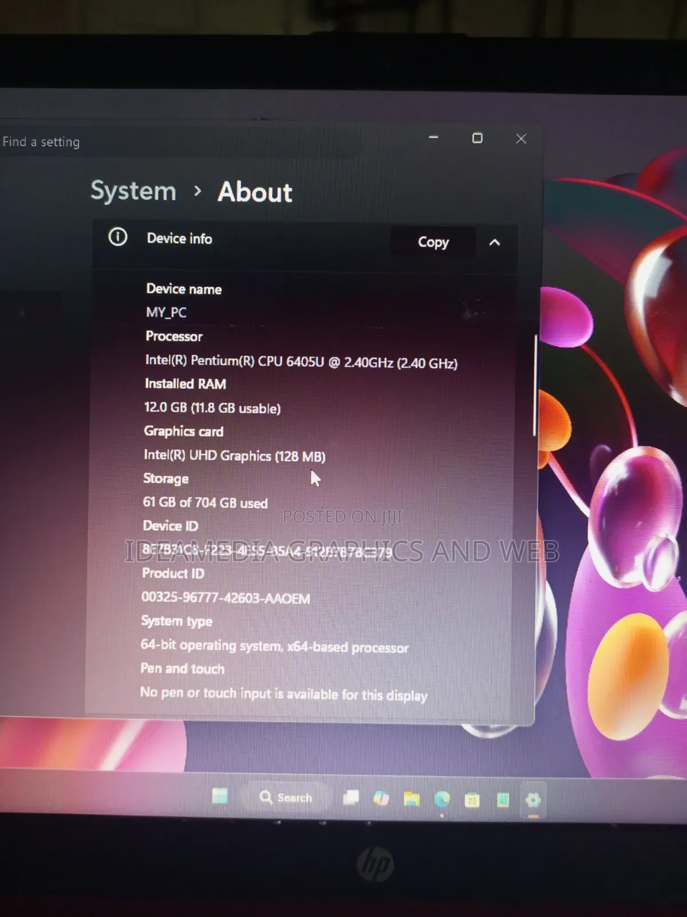687x917 pixels.
Task: Click Intel(R) UHD Graphics (128 MB) text
Action: point(235,456)
